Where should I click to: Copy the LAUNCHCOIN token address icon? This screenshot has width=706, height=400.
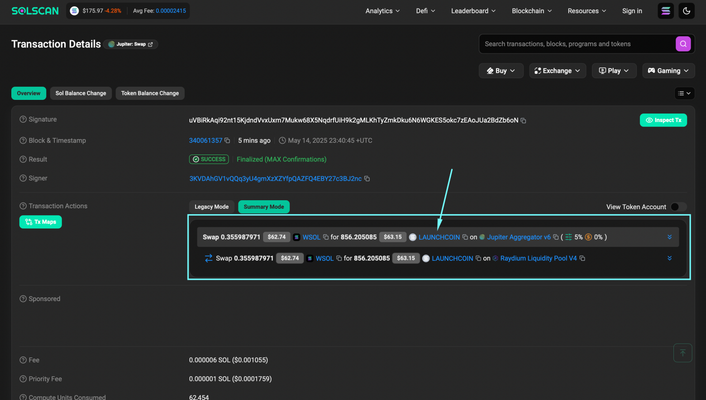point(465,237)
